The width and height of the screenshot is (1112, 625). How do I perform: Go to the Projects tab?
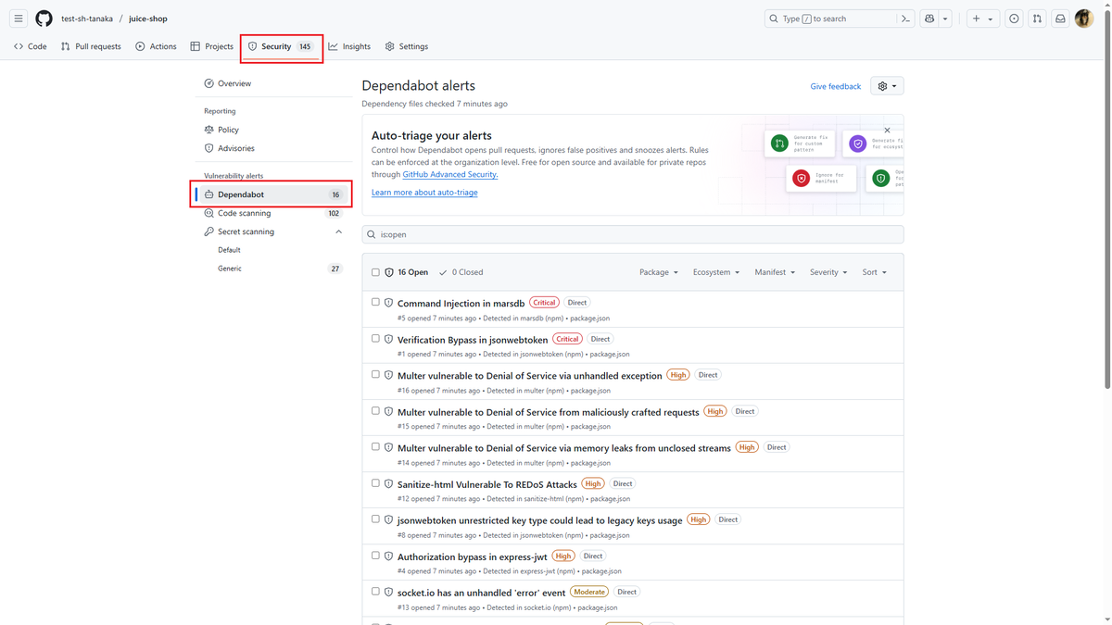[212, 46]
